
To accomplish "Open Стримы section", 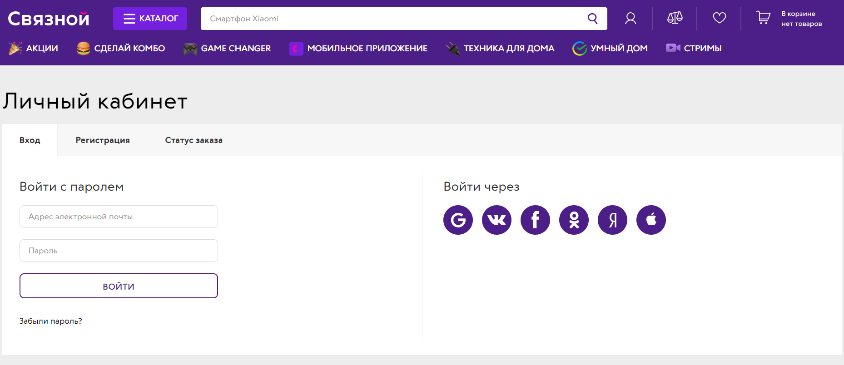I will [x=694, y=48].
